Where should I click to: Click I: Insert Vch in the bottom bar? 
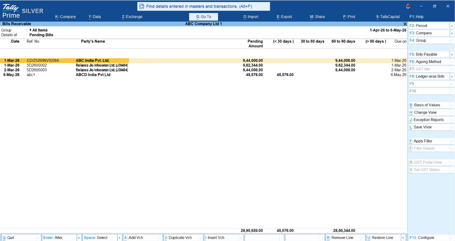tap(222, 238)
